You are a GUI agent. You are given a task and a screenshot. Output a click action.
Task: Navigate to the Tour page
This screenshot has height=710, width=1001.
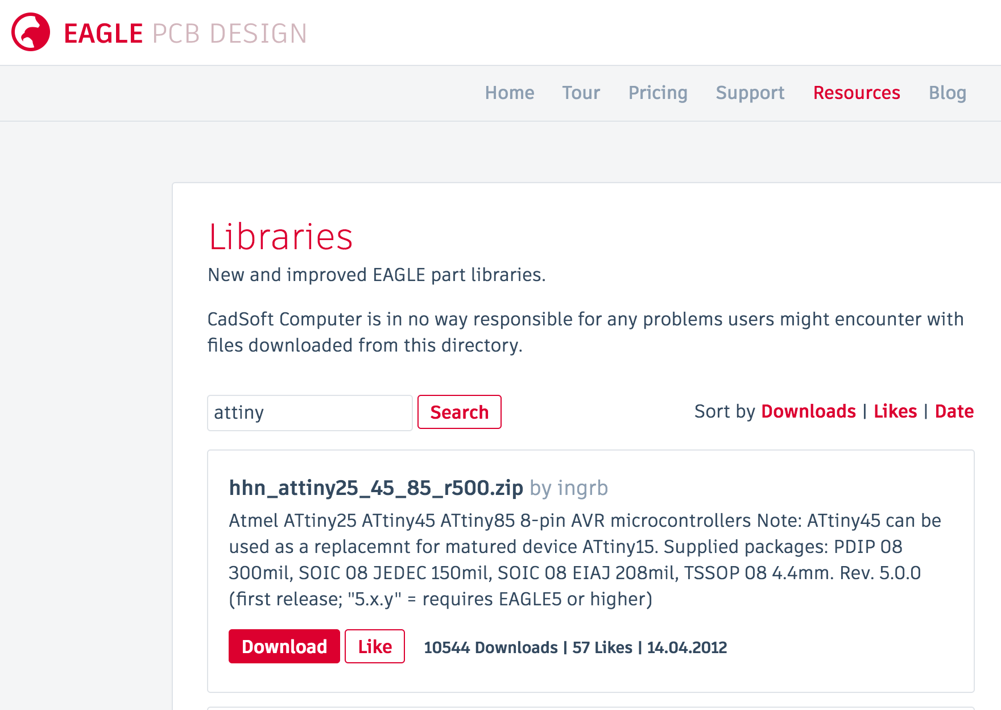[580, 93]
